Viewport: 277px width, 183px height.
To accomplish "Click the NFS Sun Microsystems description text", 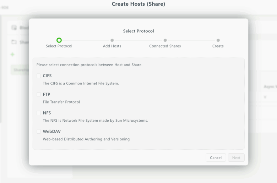I will click(95, 121).
